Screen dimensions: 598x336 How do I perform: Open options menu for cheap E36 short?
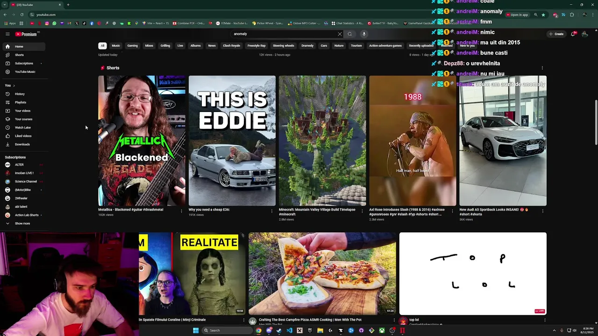click(271, 211)
